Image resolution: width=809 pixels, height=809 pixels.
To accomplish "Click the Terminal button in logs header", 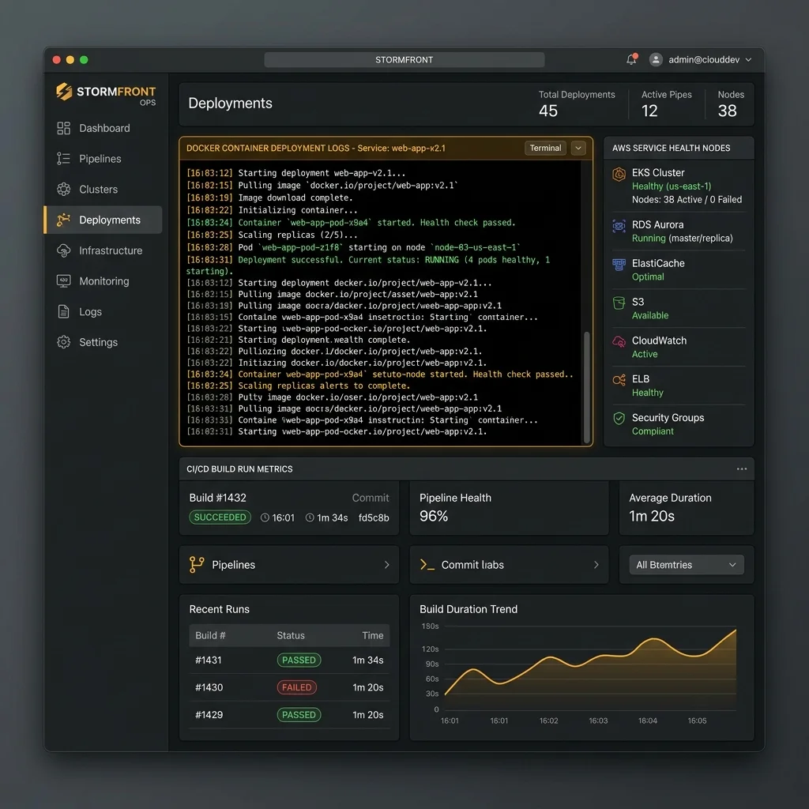I will (x=545, y=148).
